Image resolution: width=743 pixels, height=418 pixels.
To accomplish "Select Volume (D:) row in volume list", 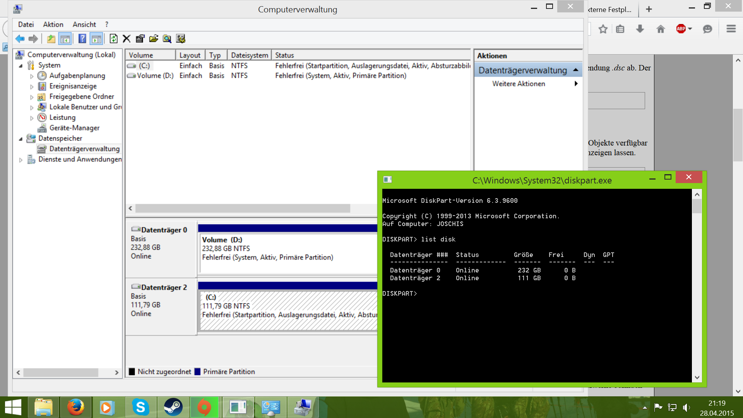I will pyautogui.click(x=155, y=76).
